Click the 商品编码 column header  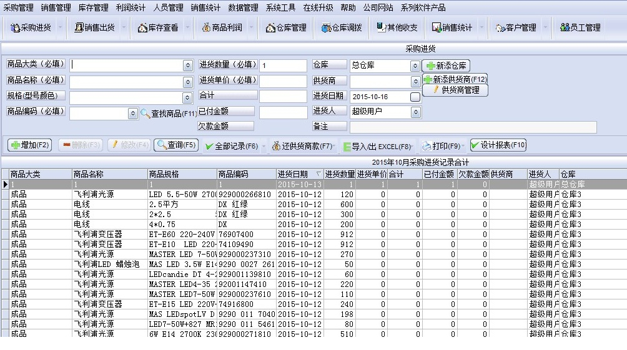[246, 174]
